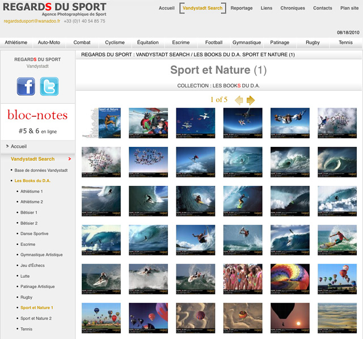Open Reportage in top navigation
The height and width of the screenshot is (339, 363).
tap(242, 8)
